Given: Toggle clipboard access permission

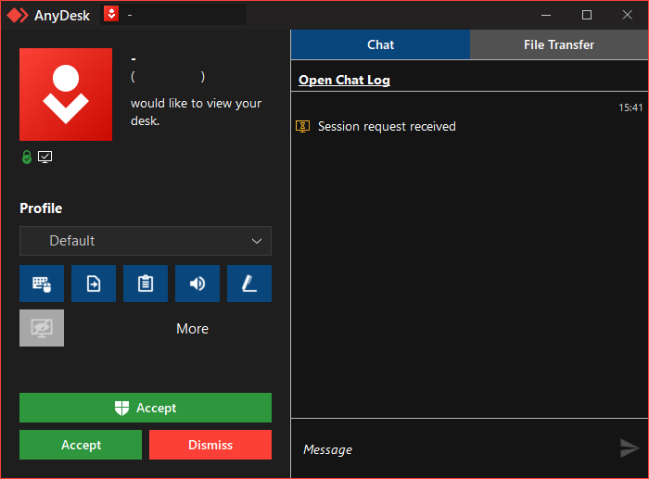Looking at the screenshot, I should tap(146, 284).
